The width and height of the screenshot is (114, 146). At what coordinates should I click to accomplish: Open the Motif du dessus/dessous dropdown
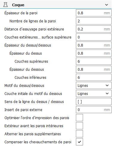(x=94, y=85)
